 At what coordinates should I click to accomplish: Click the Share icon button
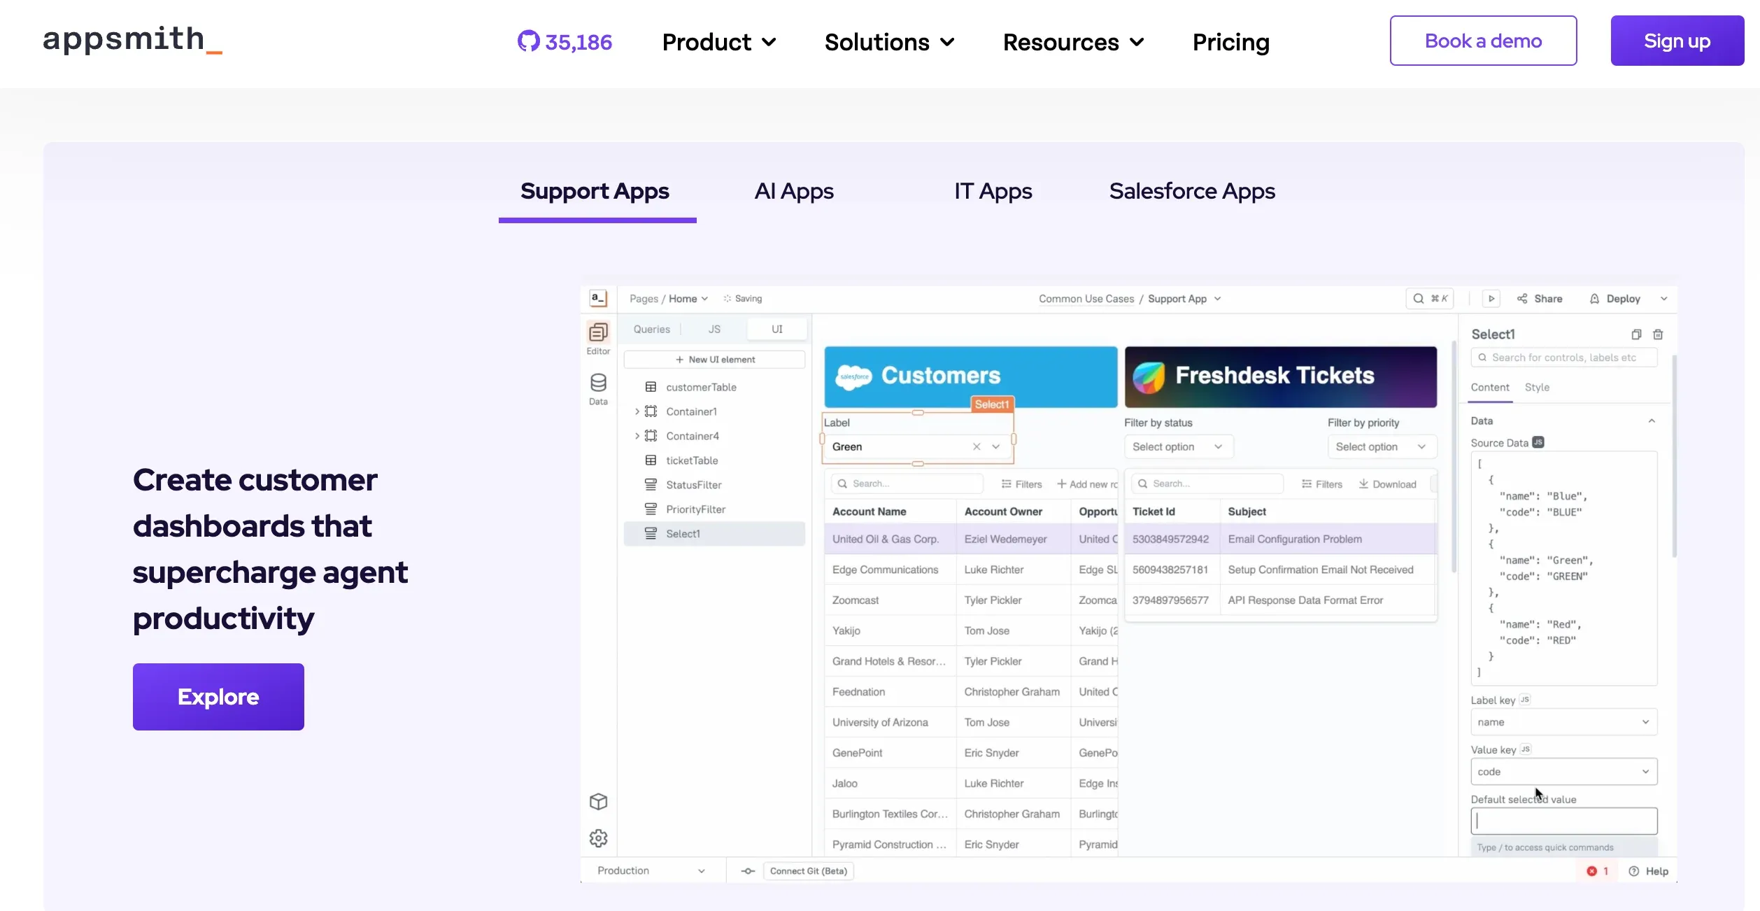(x=1539, y=299)
